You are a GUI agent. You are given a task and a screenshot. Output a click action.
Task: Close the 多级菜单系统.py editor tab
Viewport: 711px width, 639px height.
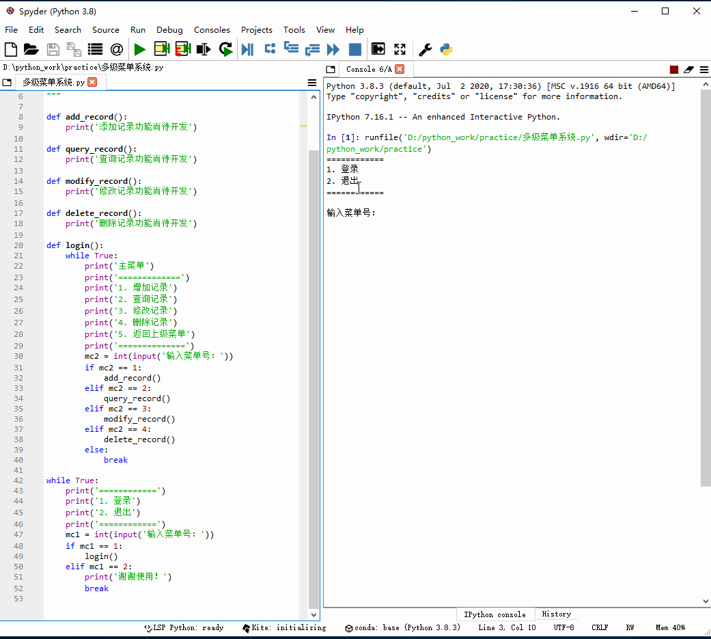(x=92, y=82)
